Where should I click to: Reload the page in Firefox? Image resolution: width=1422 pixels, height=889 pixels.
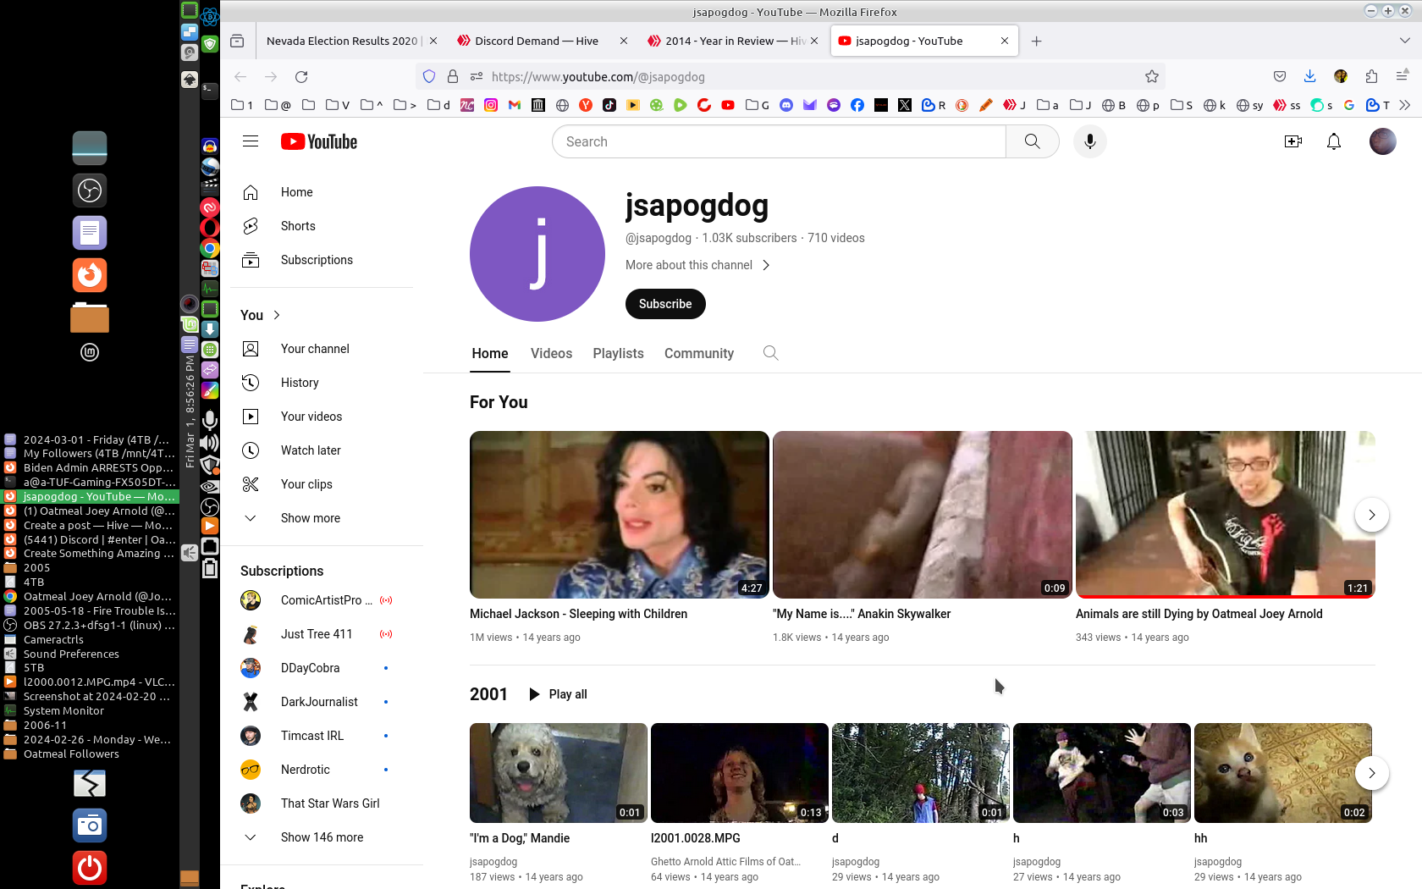click(x=301, y=76)
